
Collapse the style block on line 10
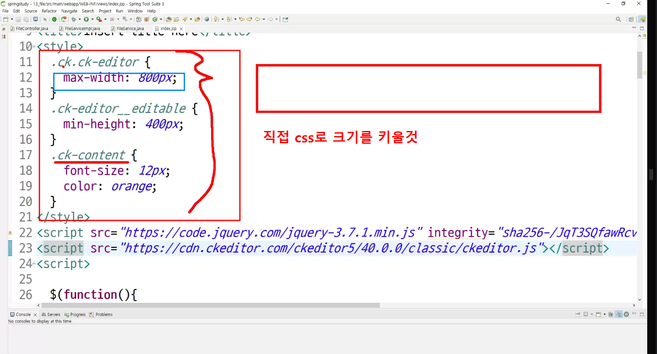[34, 46]
